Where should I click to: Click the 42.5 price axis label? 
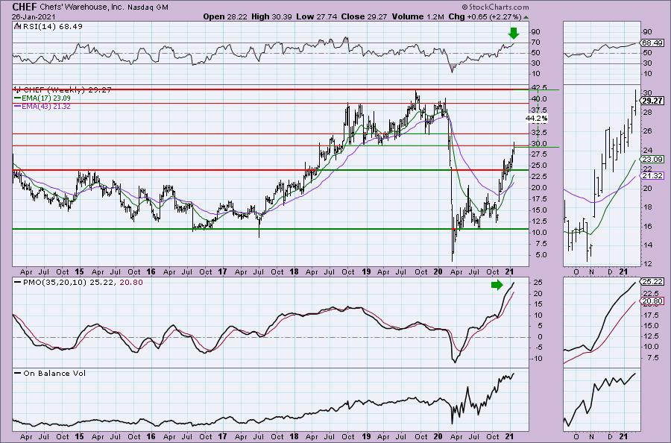pos(539,88)
